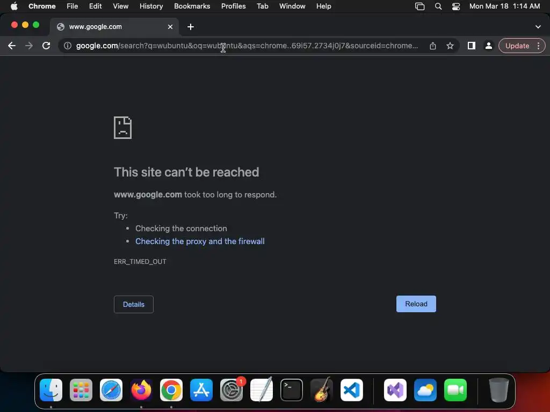This screenshot has height=412, width=550.
Task: Show error Details
Action: click(134, 305)
